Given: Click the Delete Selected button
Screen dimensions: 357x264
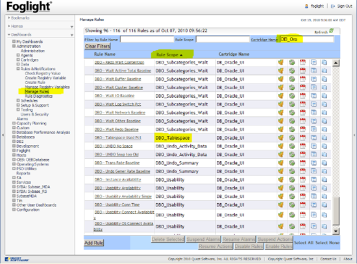Looking at the screenshot, I should click(168, 239).
